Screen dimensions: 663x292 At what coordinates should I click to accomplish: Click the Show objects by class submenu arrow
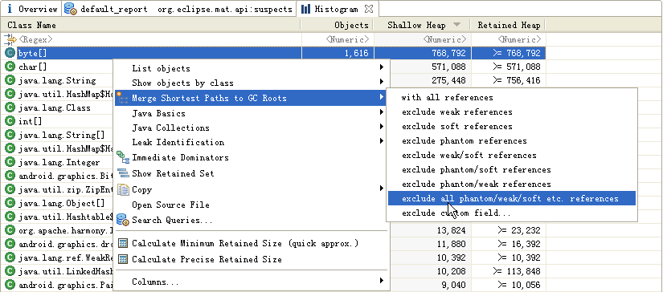[x=382, y=81]
